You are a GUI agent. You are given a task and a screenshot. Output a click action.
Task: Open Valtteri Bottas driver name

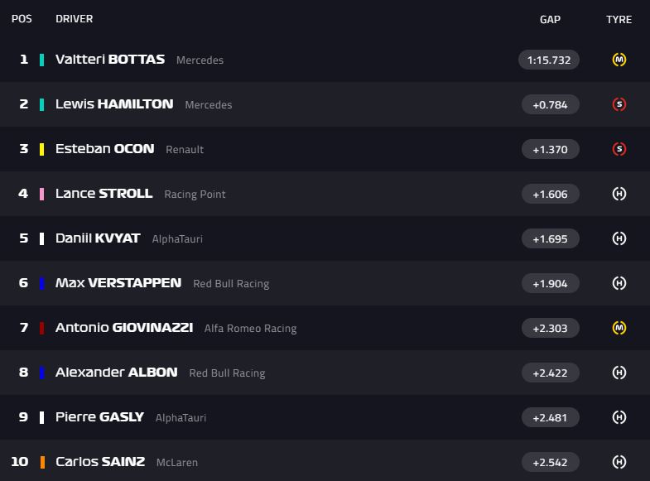coord(110,60)
